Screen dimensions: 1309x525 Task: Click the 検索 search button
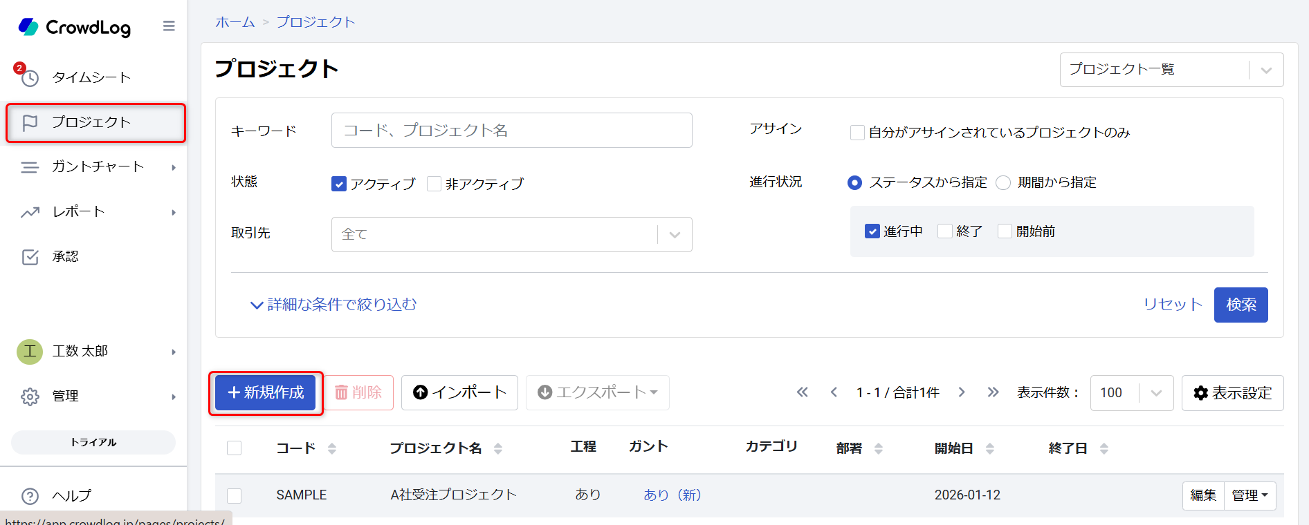(x=1241, y=305)
